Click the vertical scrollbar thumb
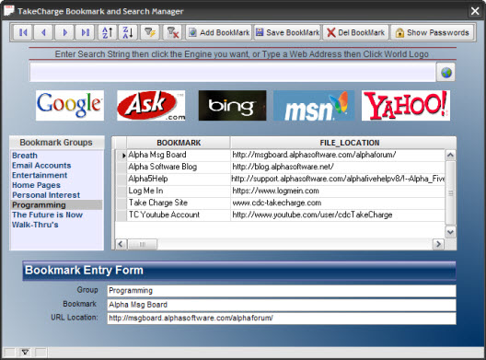Viewport: 486px width, 360px height. pos(451,192)
